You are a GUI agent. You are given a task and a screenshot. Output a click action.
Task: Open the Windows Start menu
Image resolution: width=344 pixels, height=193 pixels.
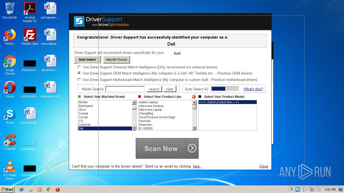(x=8, y=190)
